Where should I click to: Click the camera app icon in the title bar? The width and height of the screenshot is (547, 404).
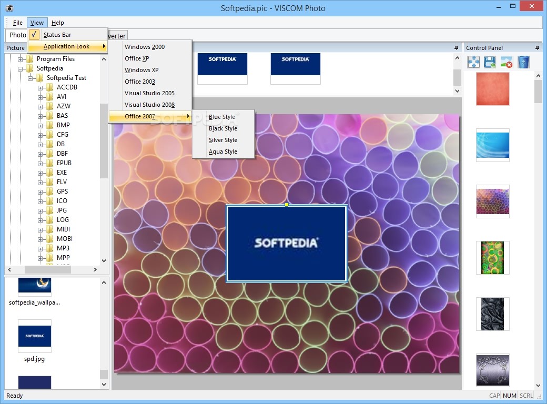10,8
